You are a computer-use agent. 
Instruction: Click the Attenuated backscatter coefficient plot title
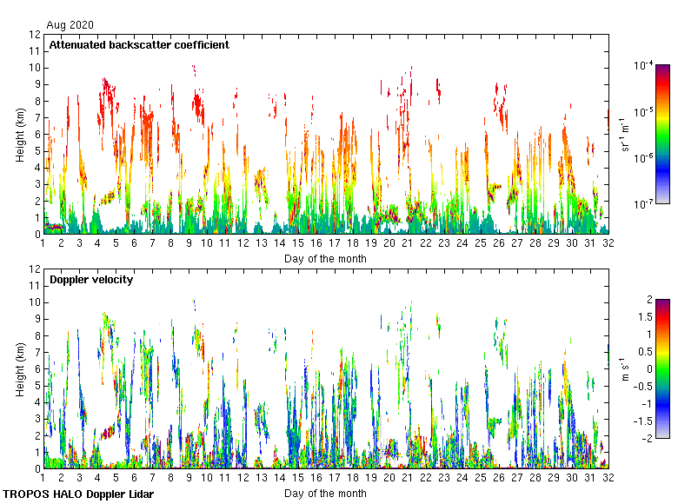[139, 44]
